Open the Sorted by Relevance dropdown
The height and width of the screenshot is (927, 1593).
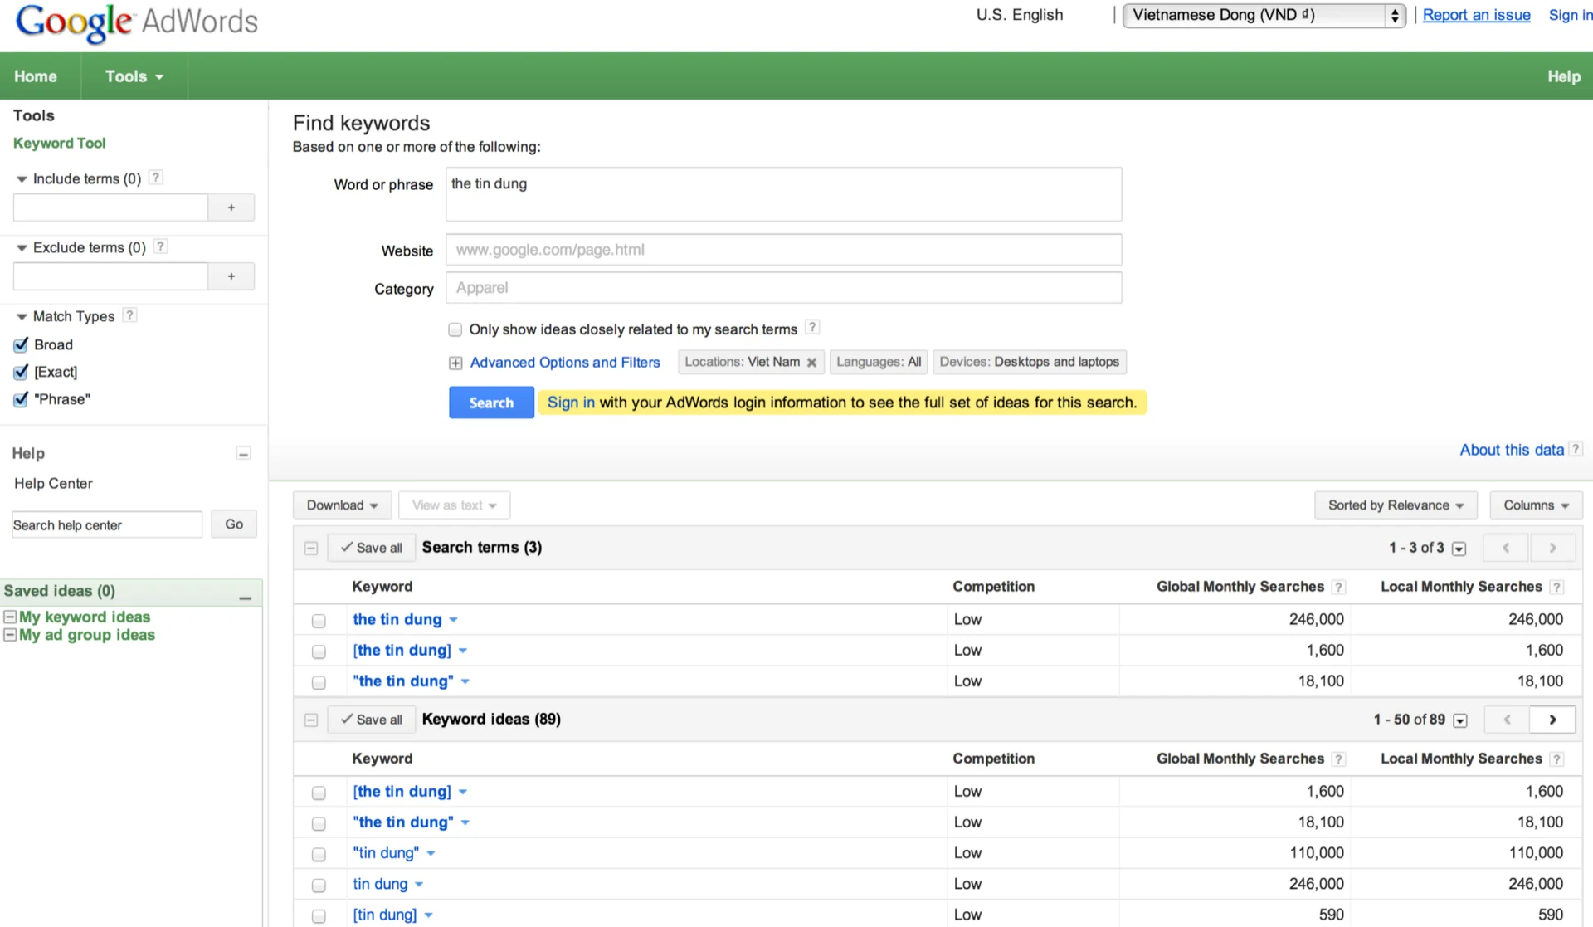[x=1395, y=505]
